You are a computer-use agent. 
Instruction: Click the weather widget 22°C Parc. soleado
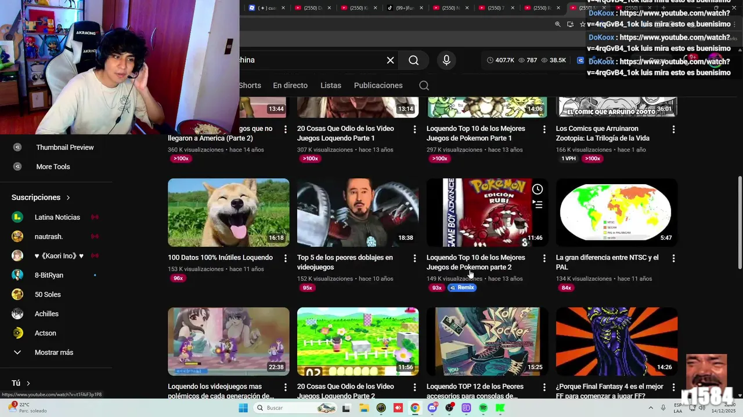click(28, 408)
